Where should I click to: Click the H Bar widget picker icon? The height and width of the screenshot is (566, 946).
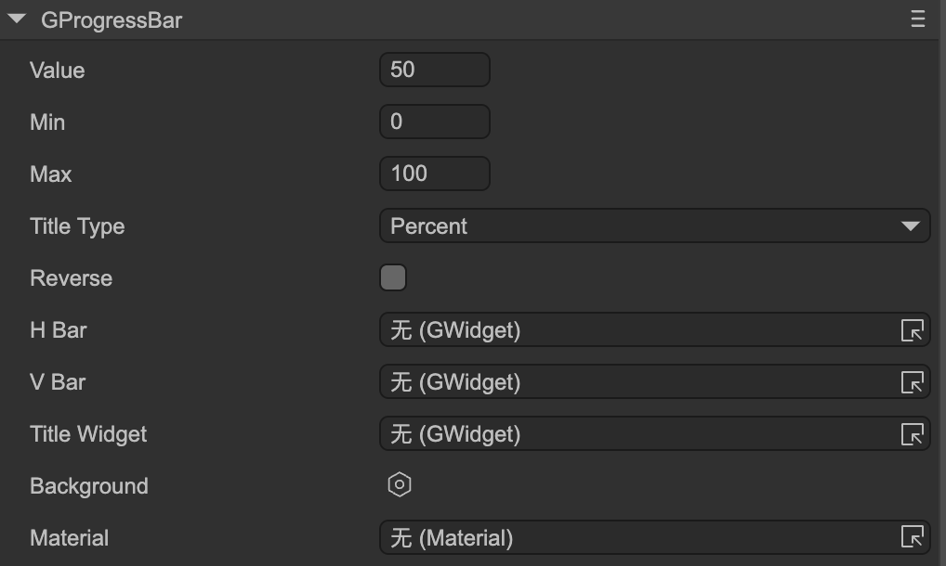(x=913, y=330)
